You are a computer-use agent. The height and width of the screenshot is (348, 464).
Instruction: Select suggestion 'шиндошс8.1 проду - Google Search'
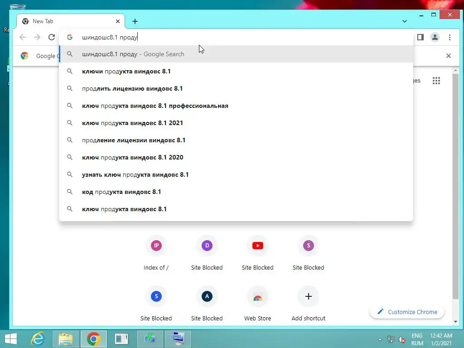[236, 54]
